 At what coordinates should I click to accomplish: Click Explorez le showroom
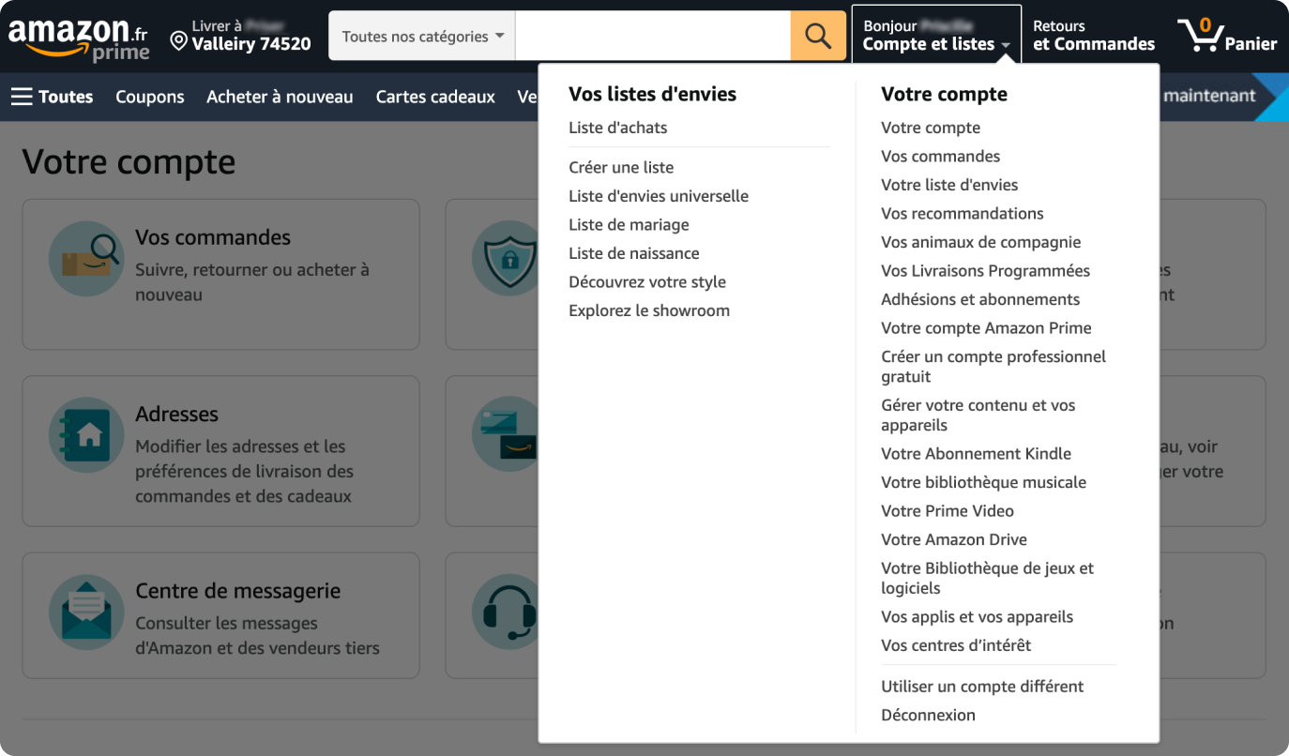[649, 310]
